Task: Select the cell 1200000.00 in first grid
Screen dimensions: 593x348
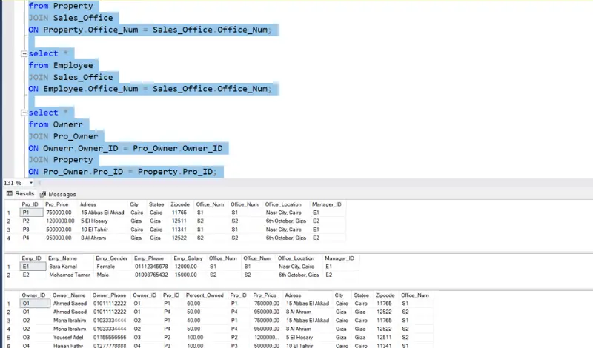Action: pyautogui.click(x=60, y=221)
